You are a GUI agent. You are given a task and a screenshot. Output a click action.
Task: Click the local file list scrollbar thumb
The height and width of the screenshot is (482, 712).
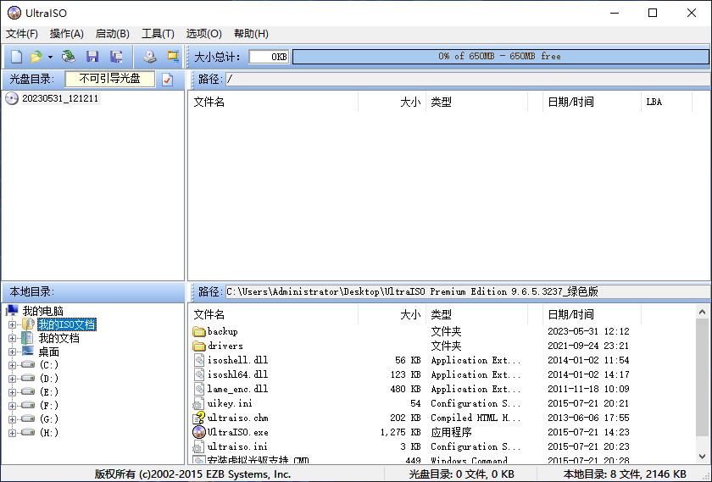point(702,378)
